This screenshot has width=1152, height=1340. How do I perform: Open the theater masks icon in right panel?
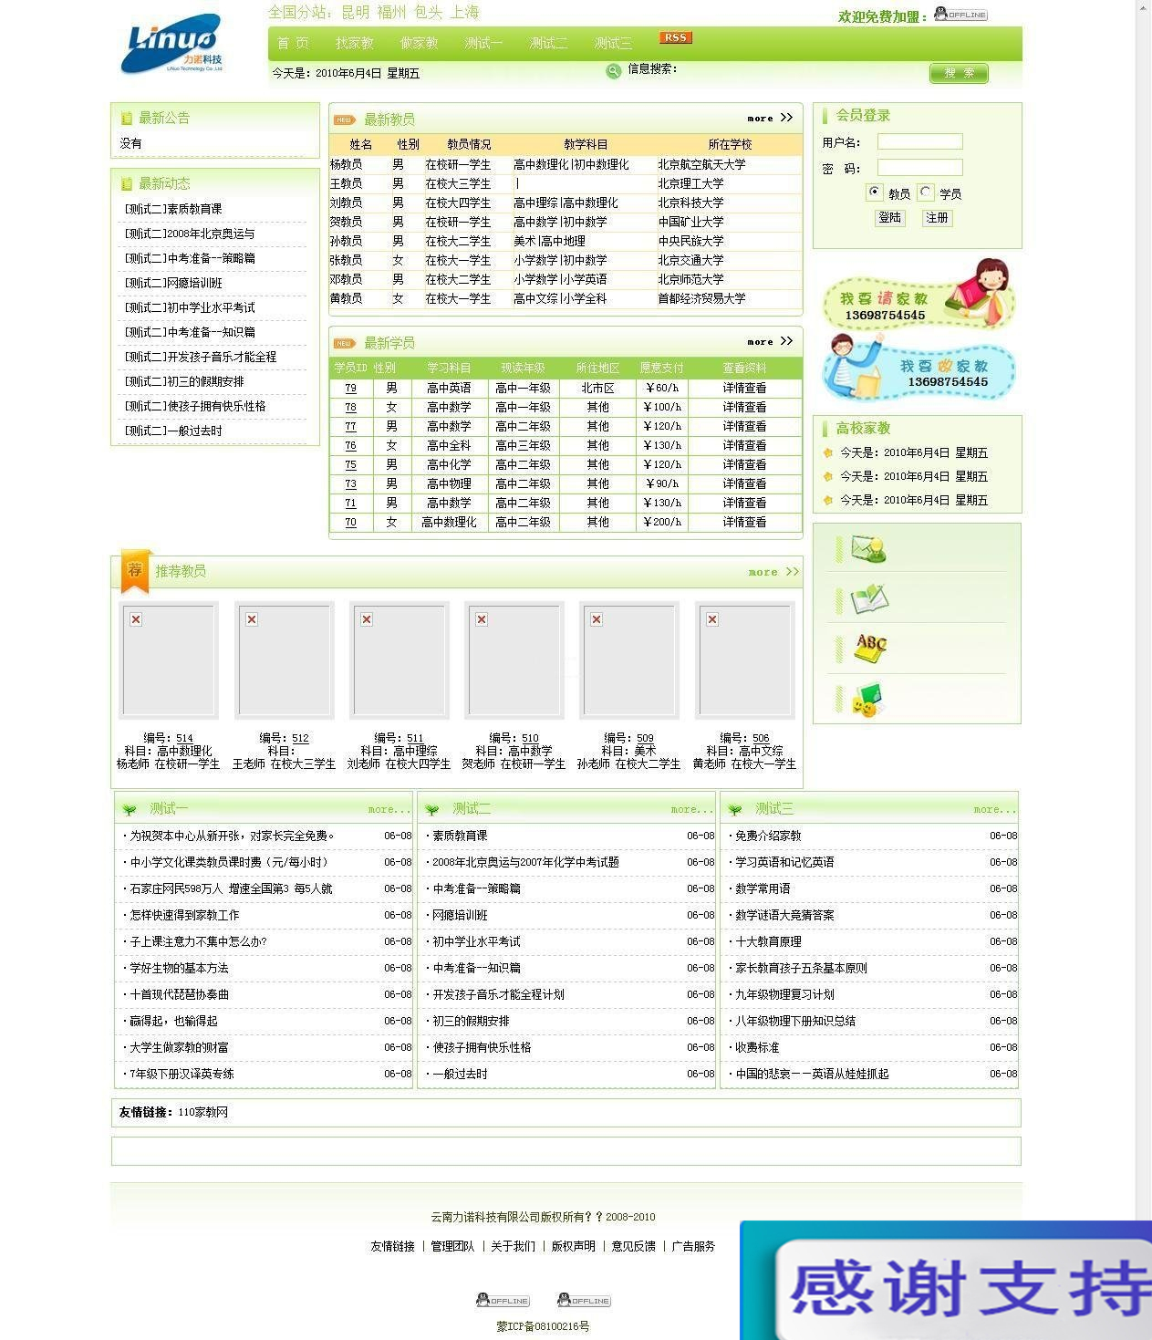[x=867, y=699]
